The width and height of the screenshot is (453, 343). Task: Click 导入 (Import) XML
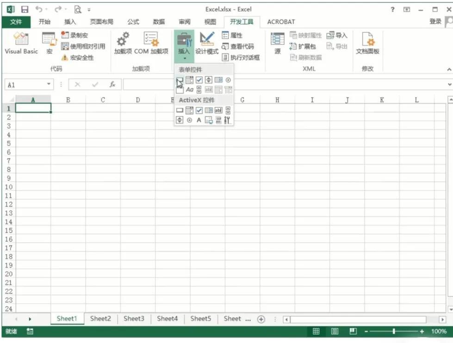[337, 35]
